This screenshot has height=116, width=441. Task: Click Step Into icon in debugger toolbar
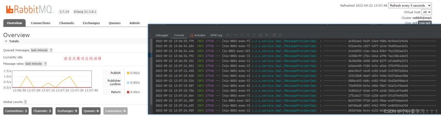tap(242, 35)
